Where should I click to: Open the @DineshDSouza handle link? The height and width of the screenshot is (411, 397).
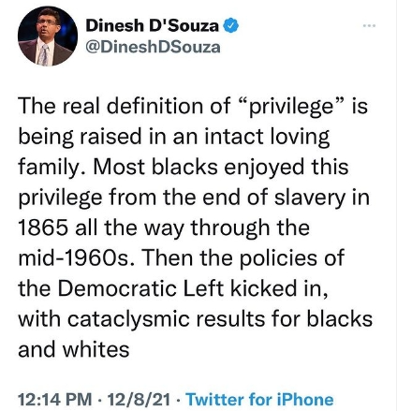tap(153, 48)
